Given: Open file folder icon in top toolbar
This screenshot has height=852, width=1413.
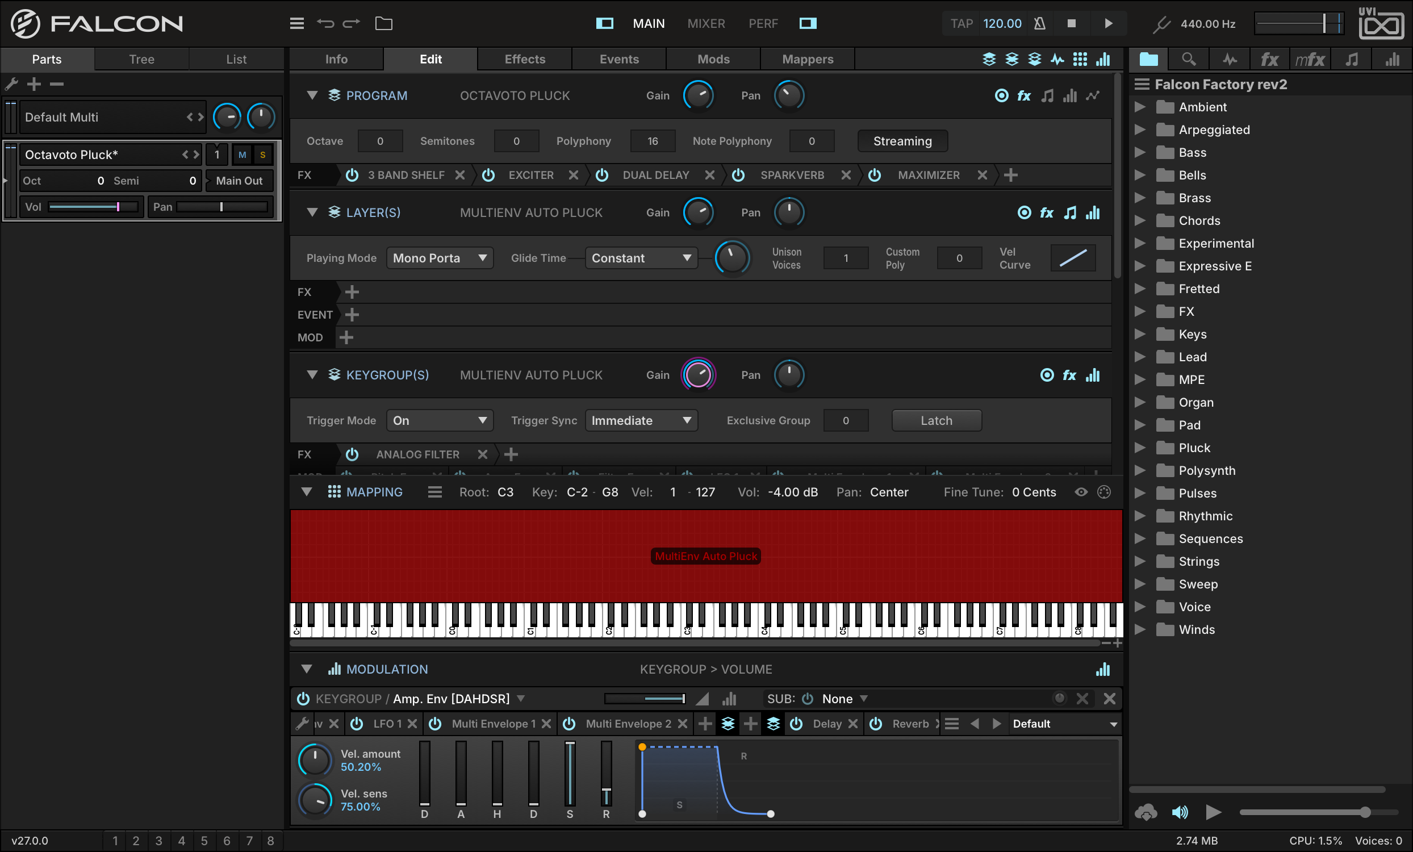Looking at the screenshot, I should coord(384,23).
